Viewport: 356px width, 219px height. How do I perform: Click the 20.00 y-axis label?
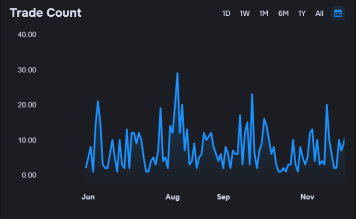27,105
